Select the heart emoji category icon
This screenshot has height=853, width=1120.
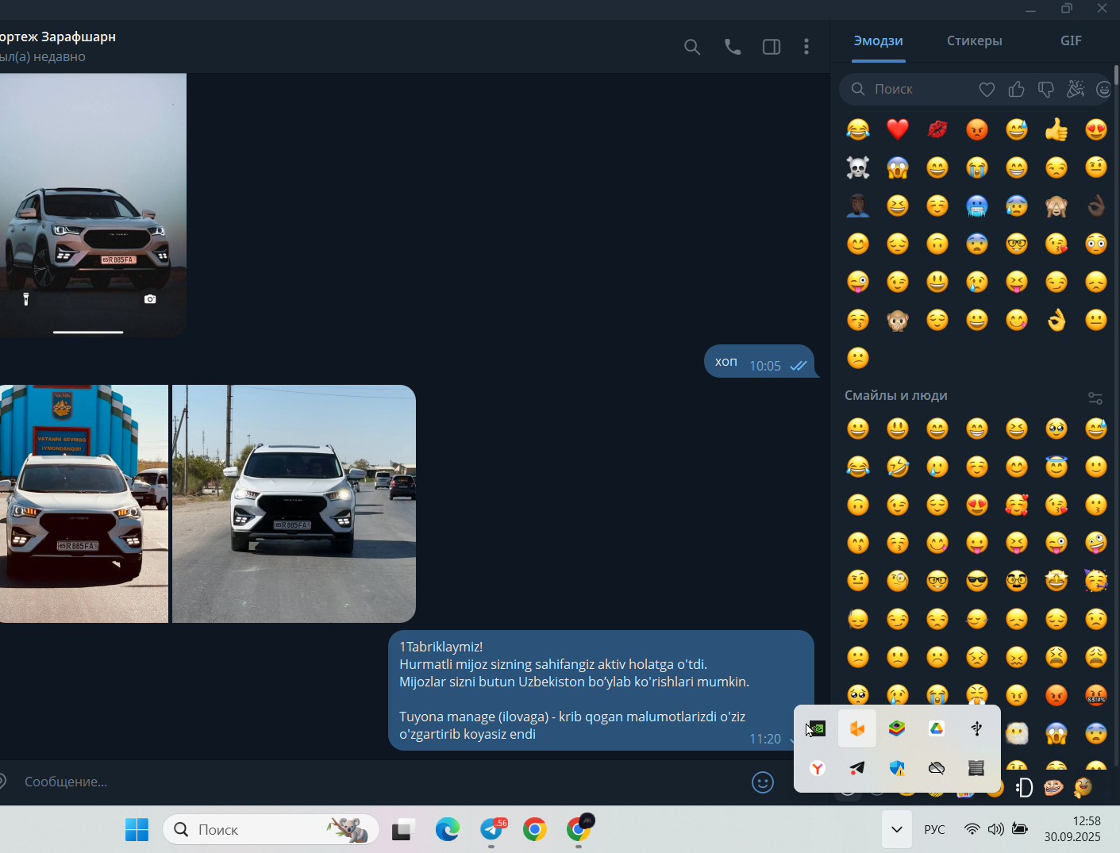click(987, 90)
